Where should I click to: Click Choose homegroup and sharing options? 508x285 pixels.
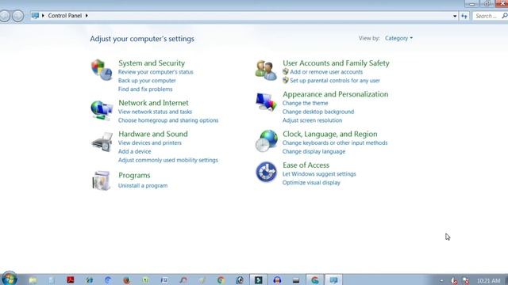click(168, 120)
